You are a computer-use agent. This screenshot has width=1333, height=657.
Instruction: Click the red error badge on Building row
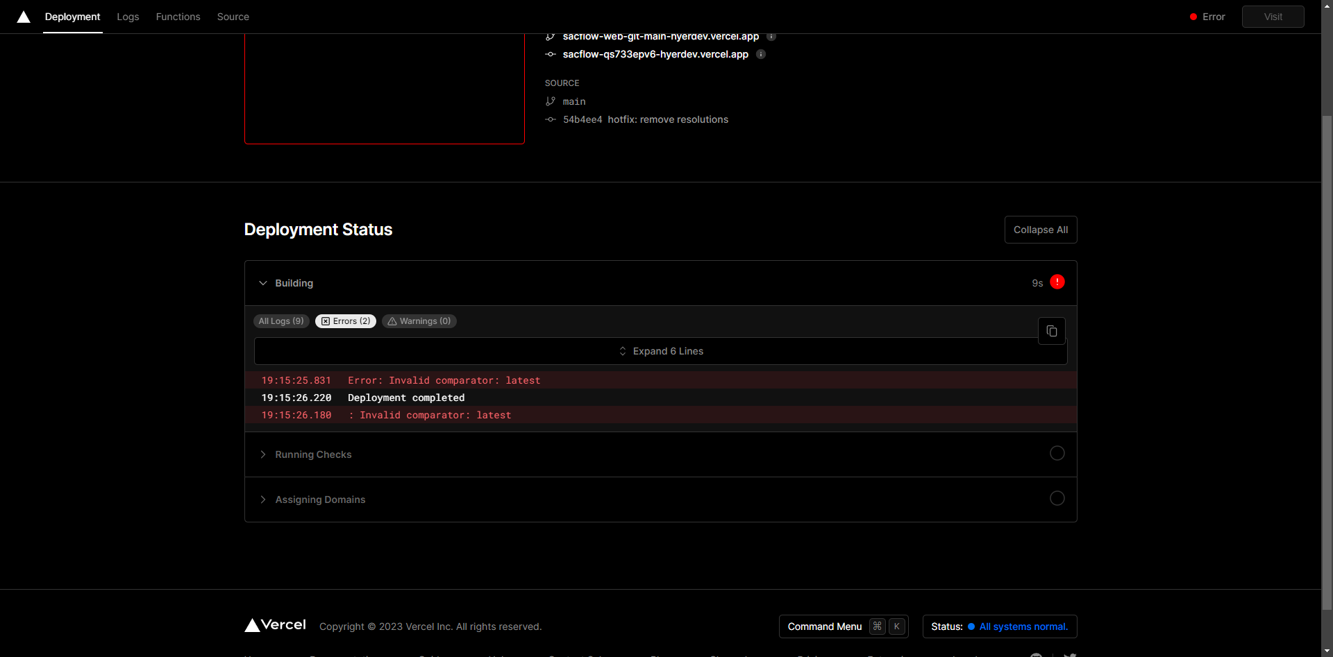tap(1057, 282)
